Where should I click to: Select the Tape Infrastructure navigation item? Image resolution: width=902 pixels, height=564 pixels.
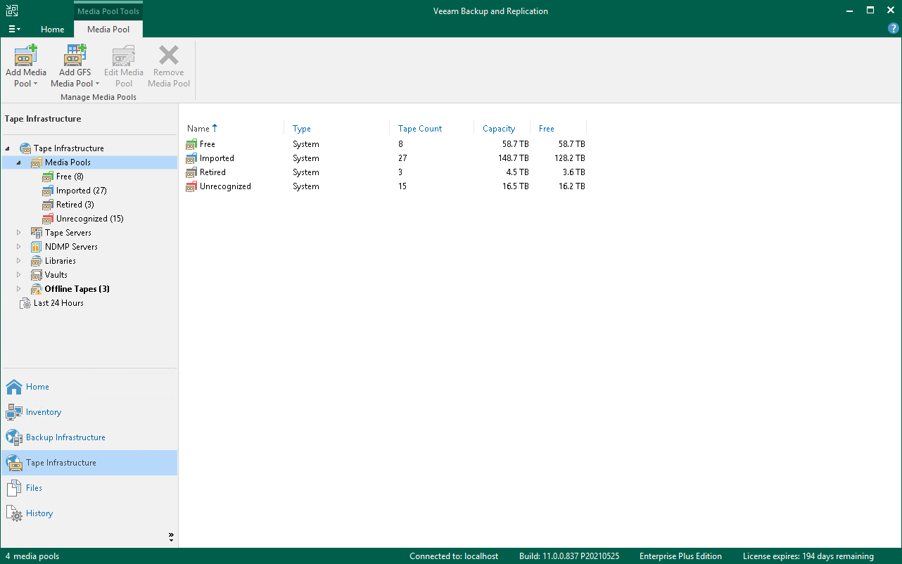pyautogui.click(x=60, y=462)
